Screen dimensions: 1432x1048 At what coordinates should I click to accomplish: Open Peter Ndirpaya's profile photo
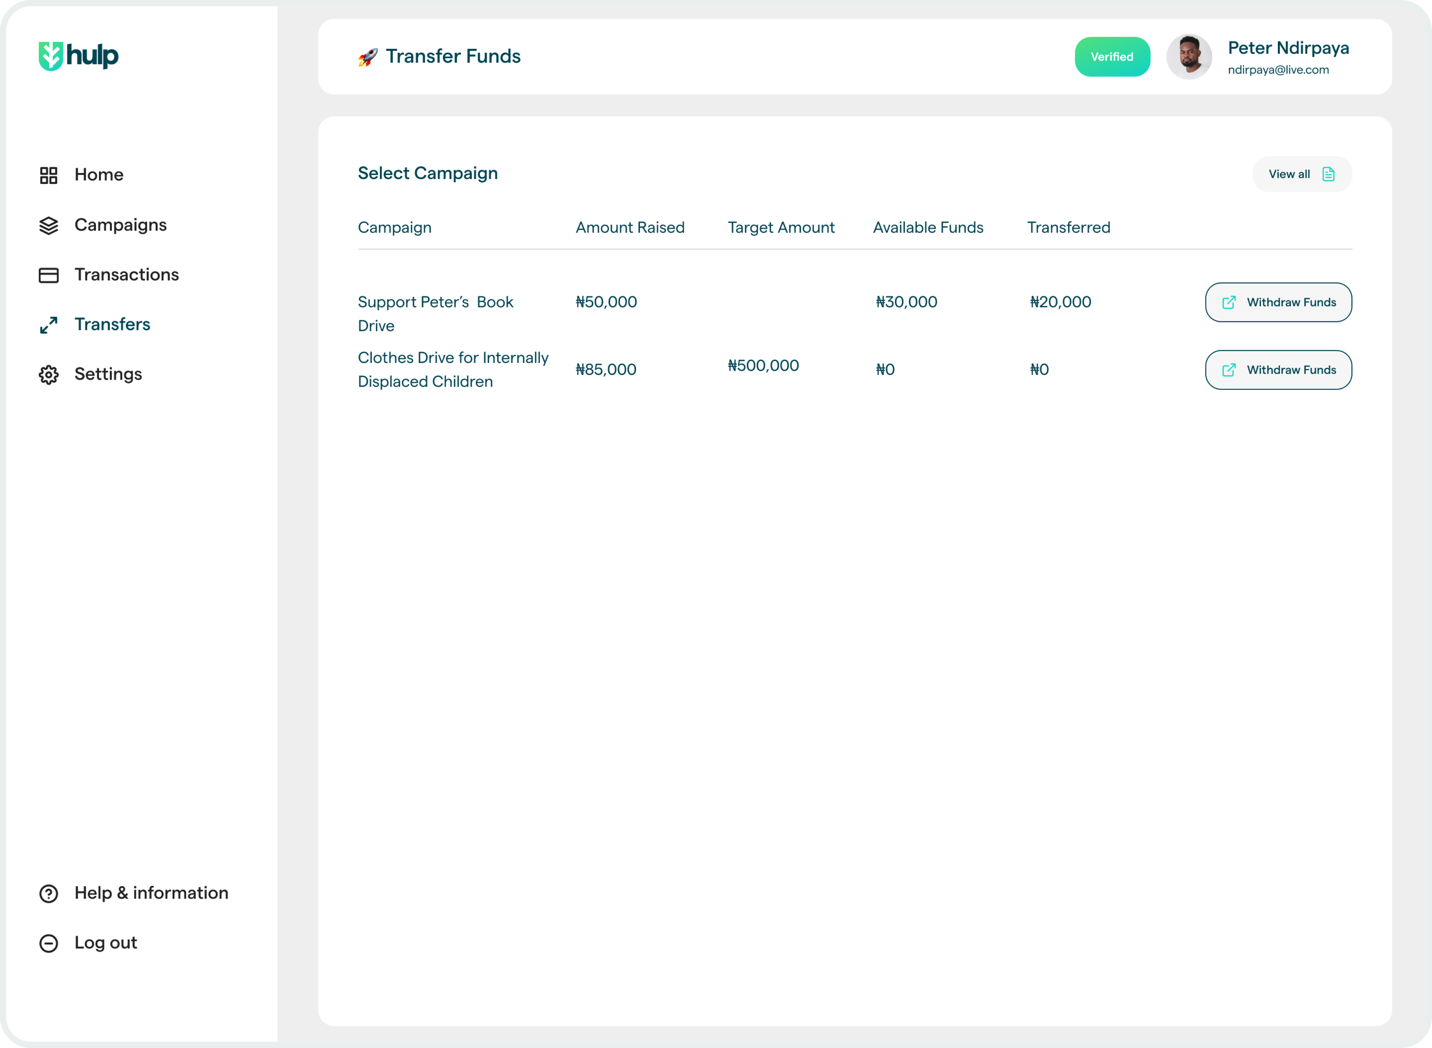[1189, 57]
